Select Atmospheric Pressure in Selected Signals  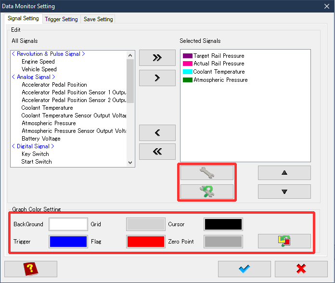pyautogui.click(x=220, y=80)
